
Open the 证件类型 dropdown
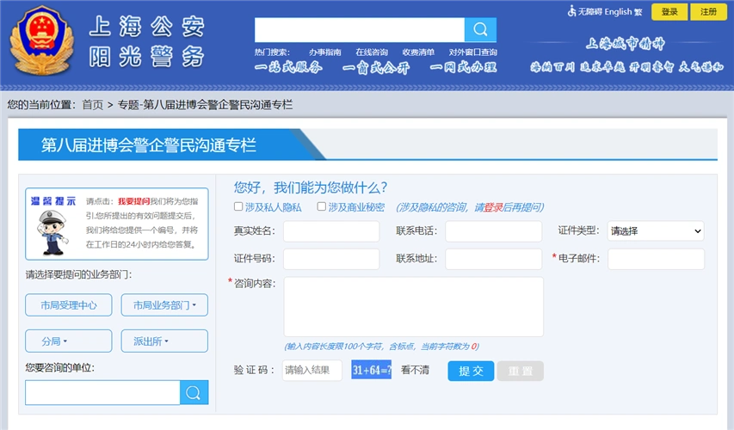coord(656,231)
